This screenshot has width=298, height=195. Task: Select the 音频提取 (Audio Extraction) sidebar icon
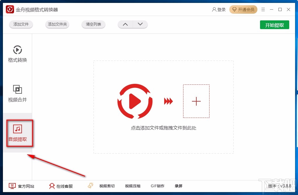[x=17, y=133]
